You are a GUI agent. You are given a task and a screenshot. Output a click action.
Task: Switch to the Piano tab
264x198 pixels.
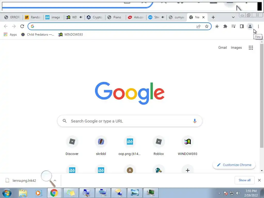click(x=115, y=17)
